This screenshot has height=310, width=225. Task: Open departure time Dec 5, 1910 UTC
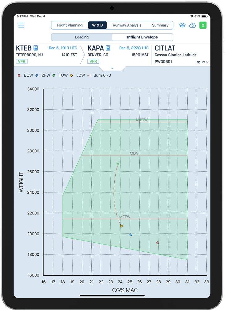63,48
